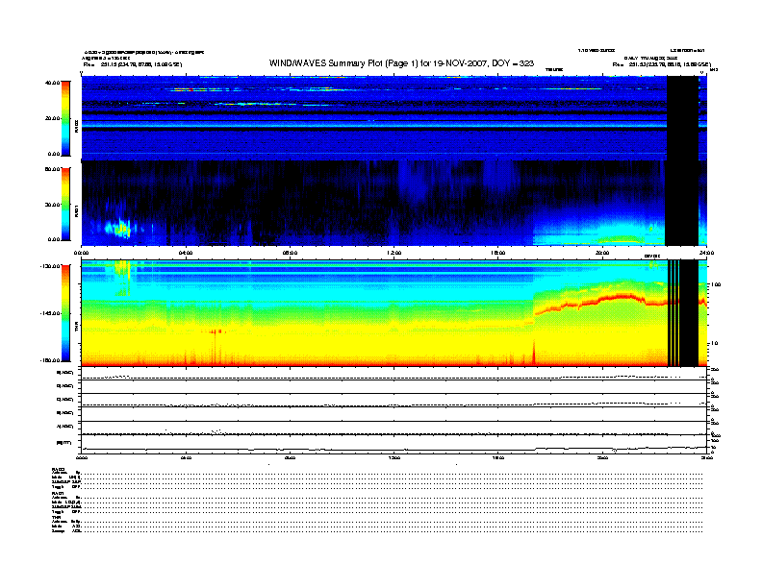The width and height of the screenshot is (762, 588).
Task: Click the 24:00 time label below the RAD1 panel
Action: (x=706, y=253)
